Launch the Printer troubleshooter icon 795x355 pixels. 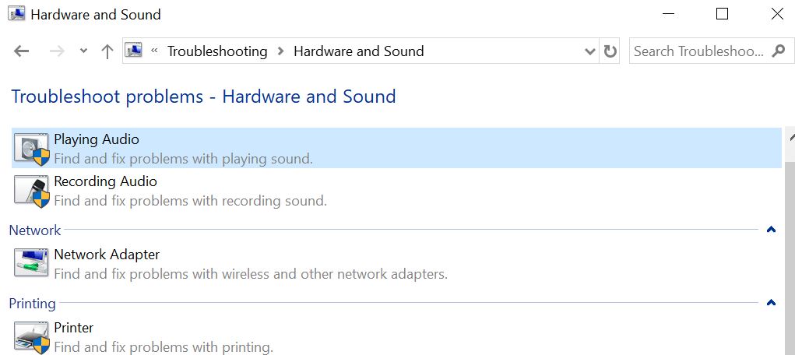click(x=31, y=338)
